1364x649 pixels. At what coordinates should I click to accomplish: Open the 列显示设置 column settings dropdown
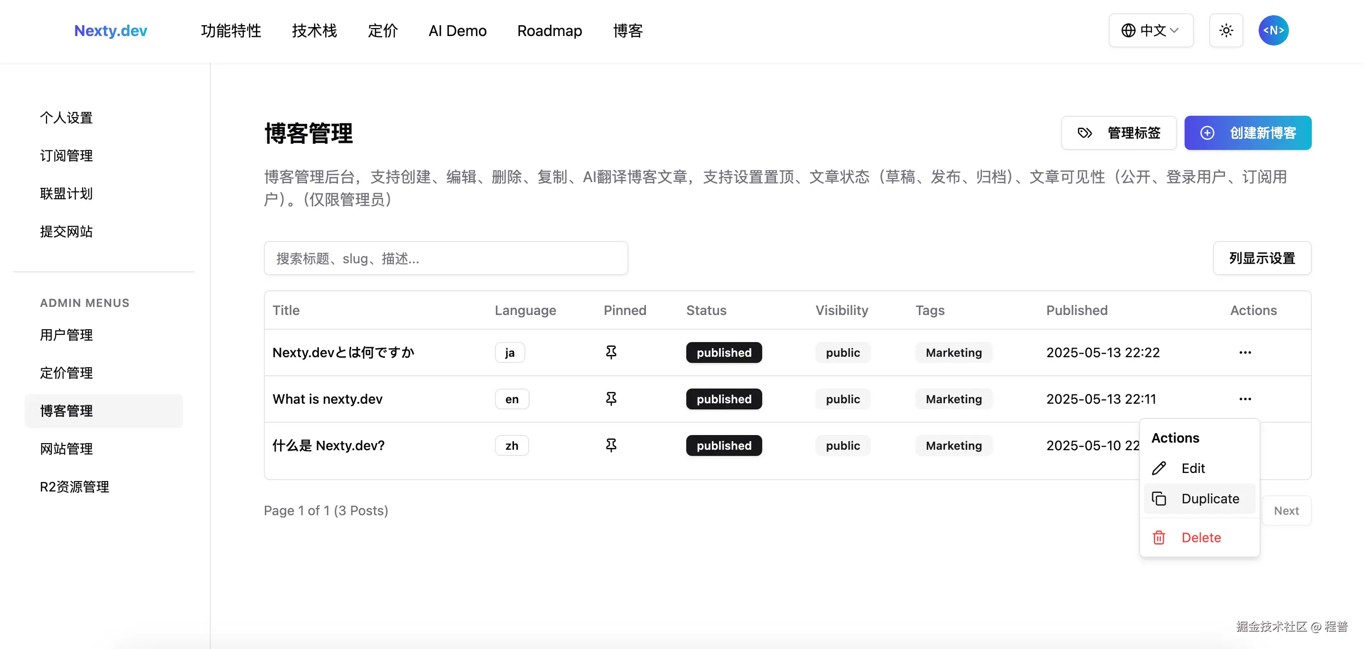(x=1262, y=259)
